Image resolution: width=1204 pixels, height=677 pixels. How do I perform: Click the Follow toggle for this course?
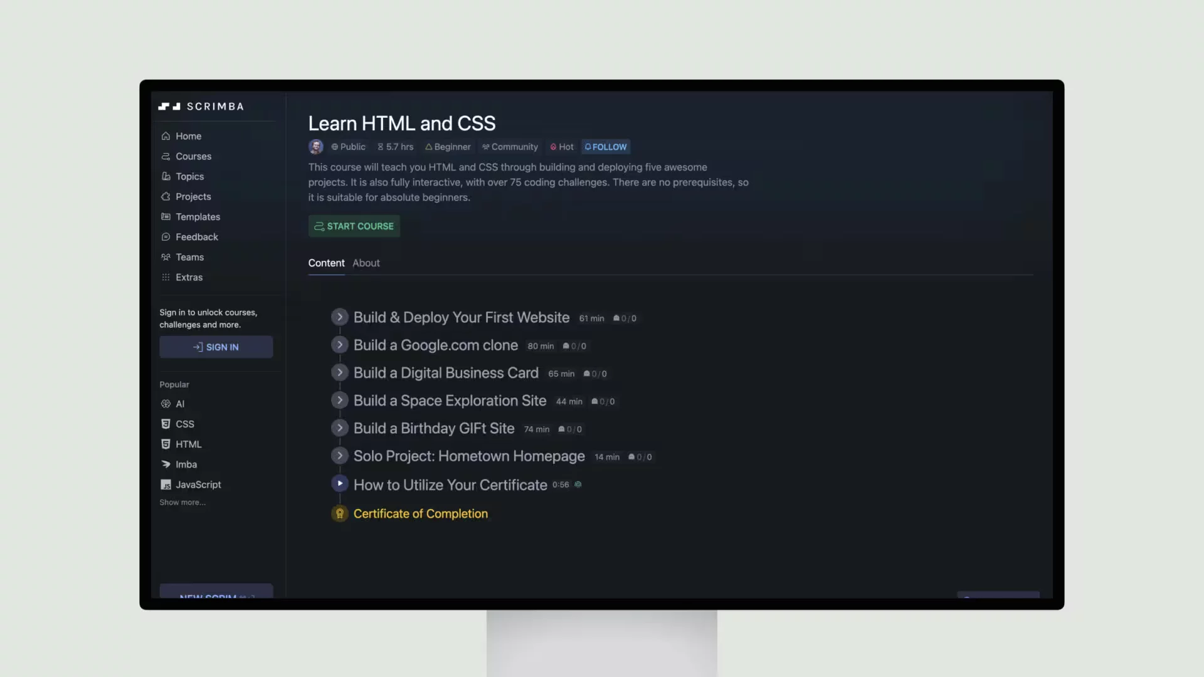click(606, 146)
